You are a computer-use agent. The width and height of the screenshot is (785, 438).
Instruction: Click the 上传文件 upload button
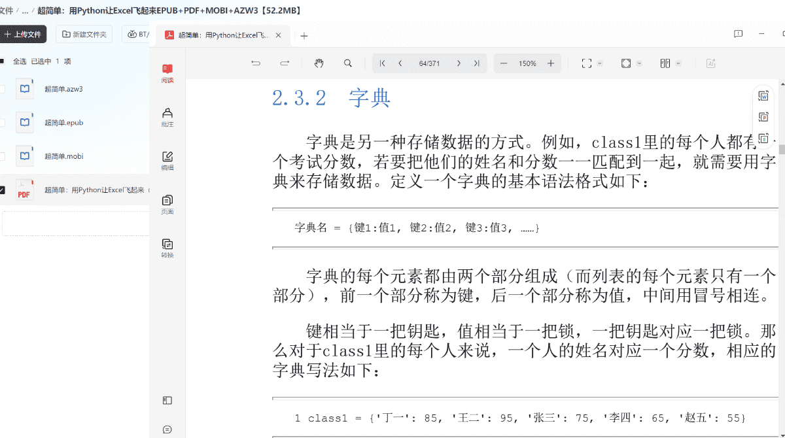click(x=22, y=34)
